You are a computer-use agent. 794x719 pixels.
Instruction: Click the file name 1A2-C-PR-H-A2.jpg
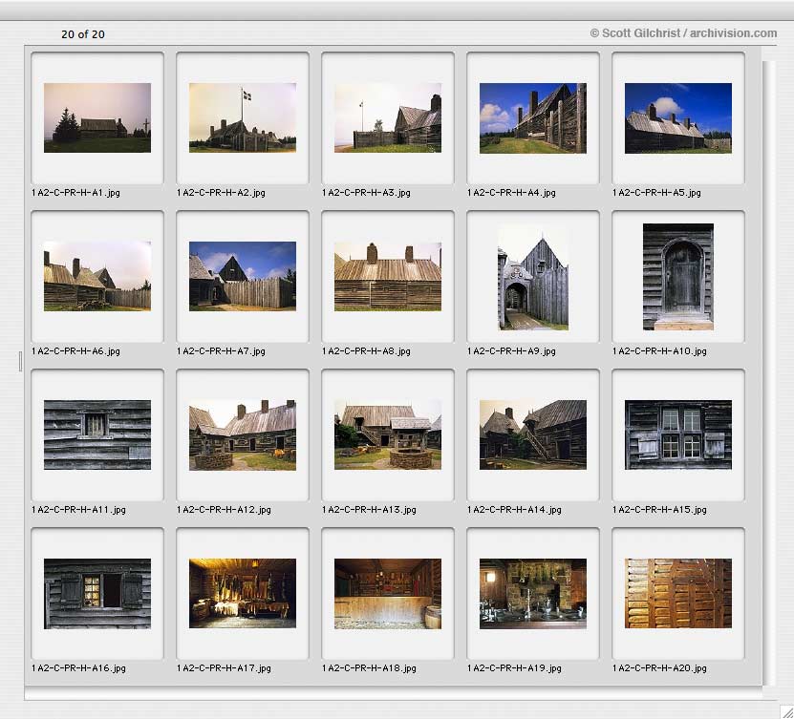[x=222, y=193]
